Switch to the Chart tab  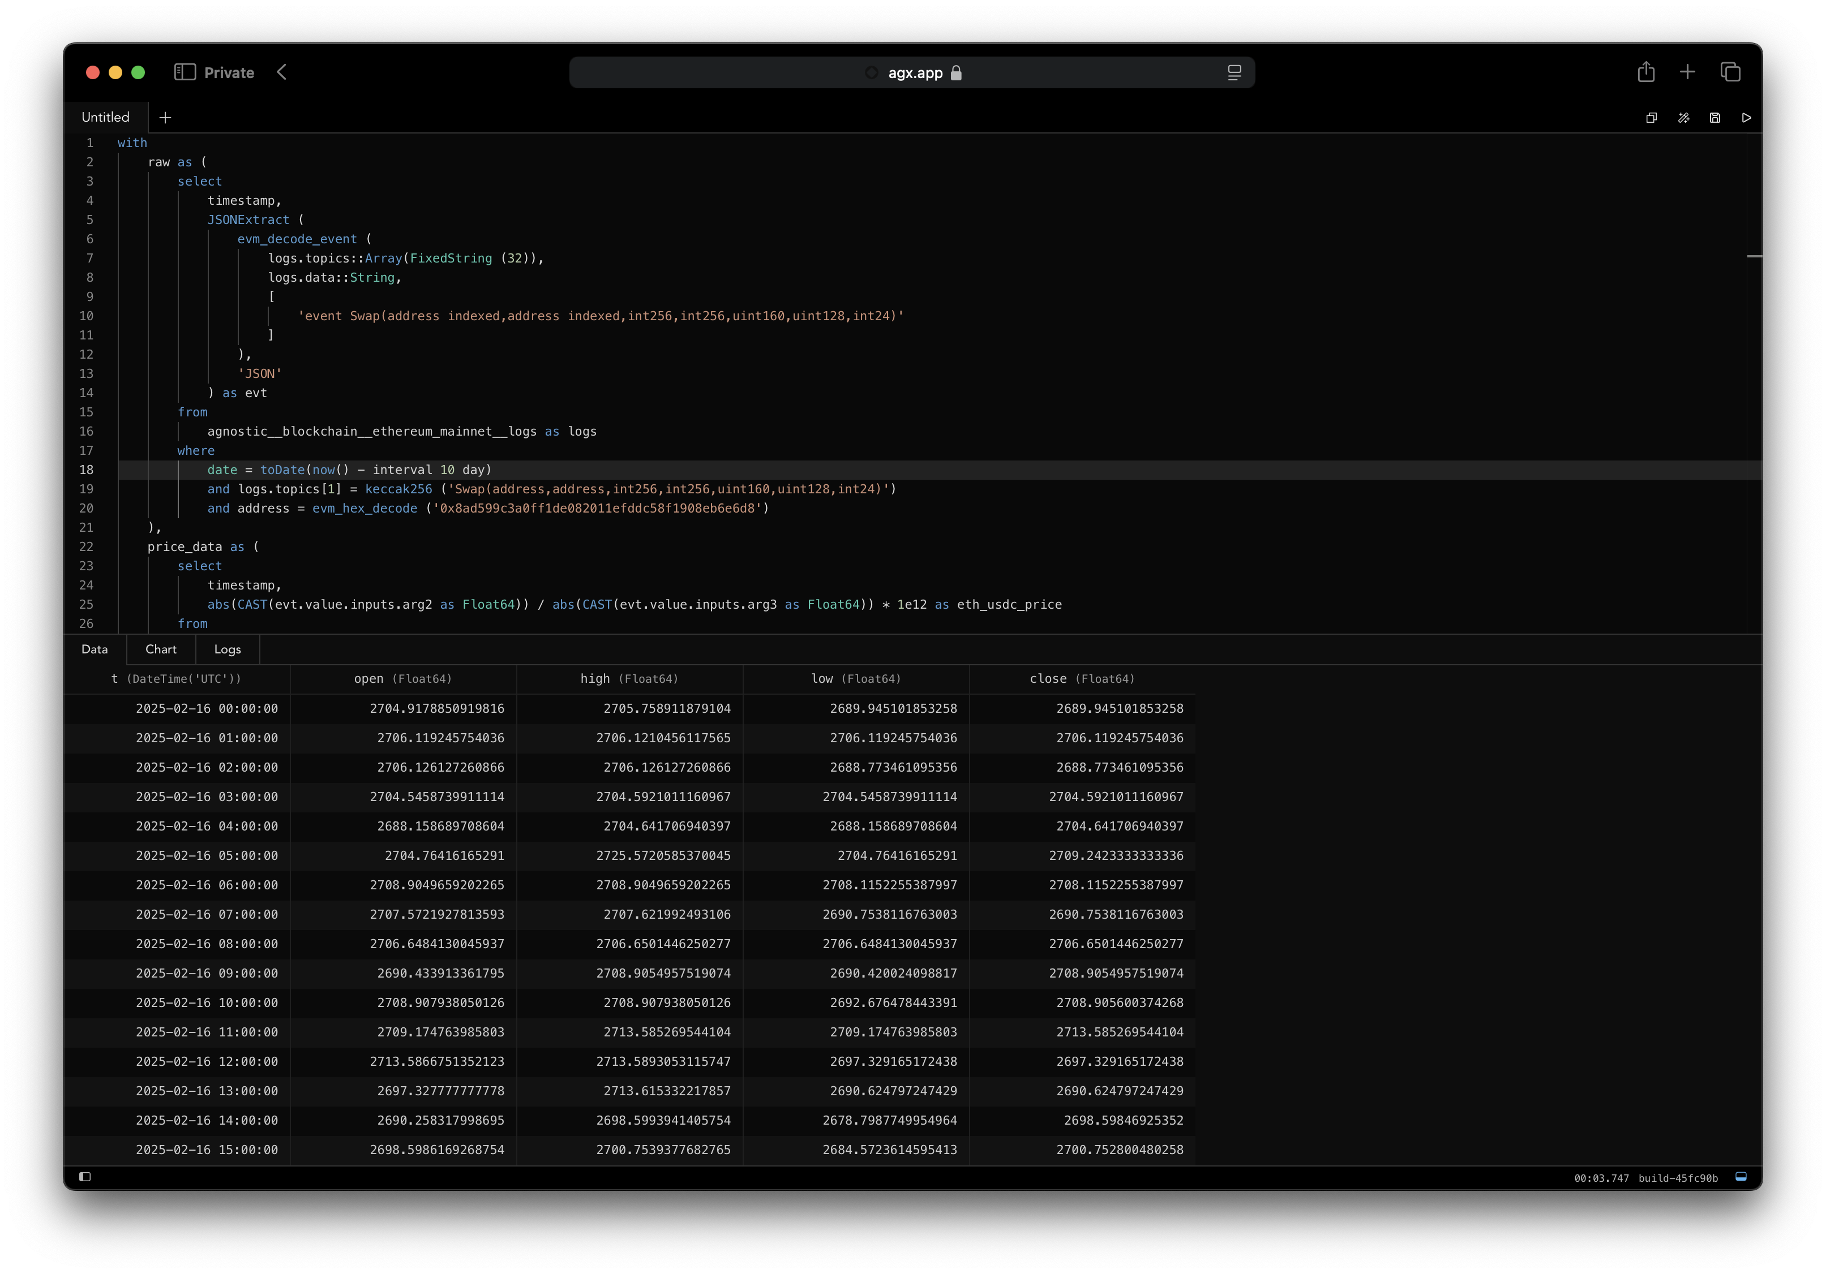(161, 649)
